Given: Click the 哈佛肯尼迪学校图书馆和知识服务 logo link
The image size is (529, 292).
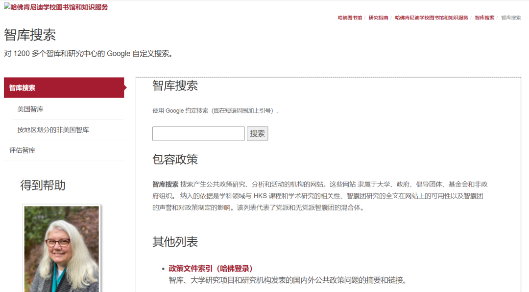Looking at the screenshot, I should pyautogui.click(x=56, y=7).
